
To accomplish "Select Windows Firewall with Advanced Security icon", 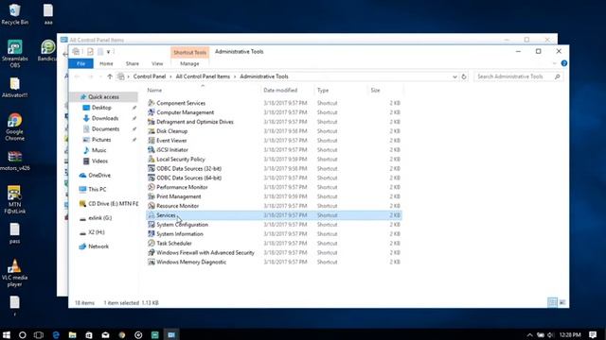I will (151, 252).
